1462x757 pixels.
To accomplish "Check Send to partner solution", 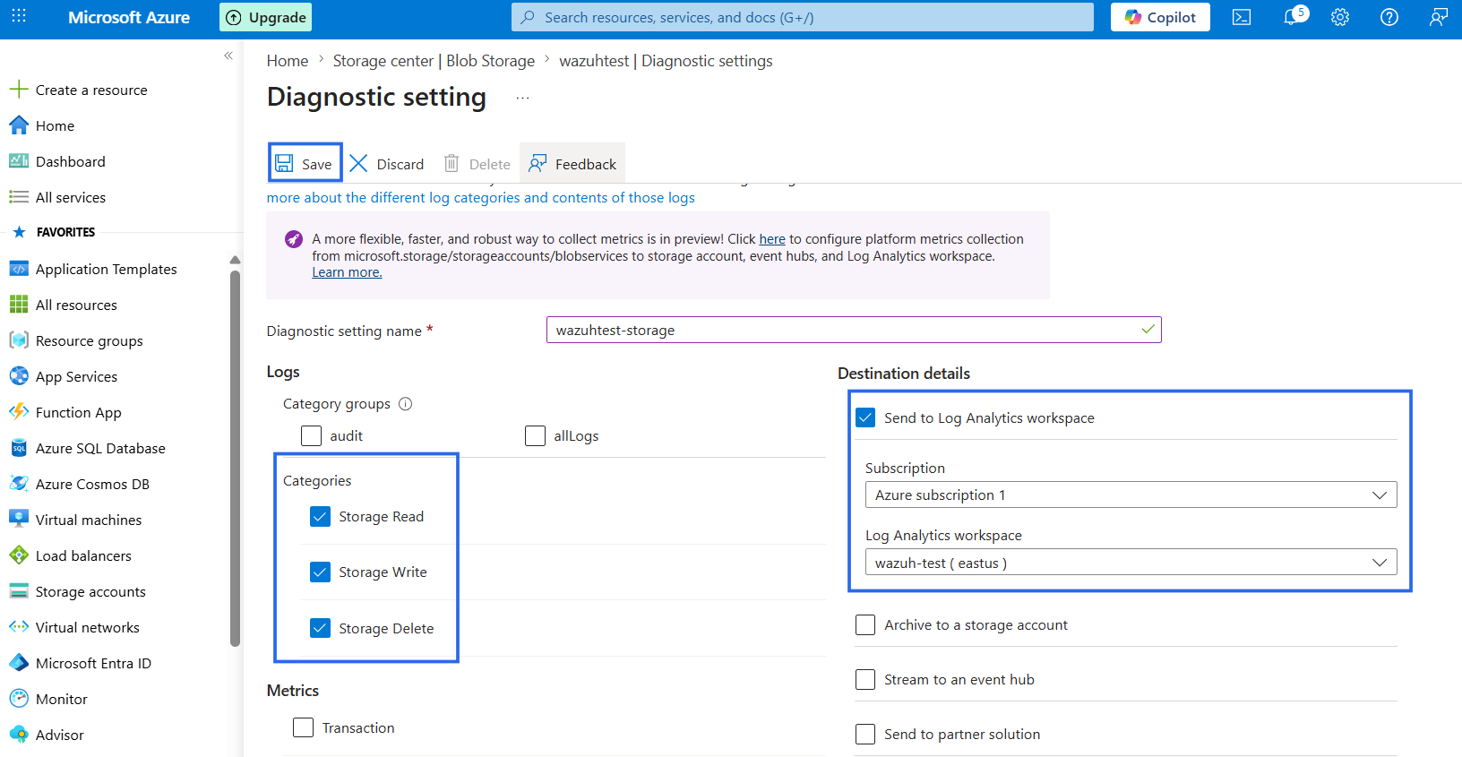I will click(865, 734).
